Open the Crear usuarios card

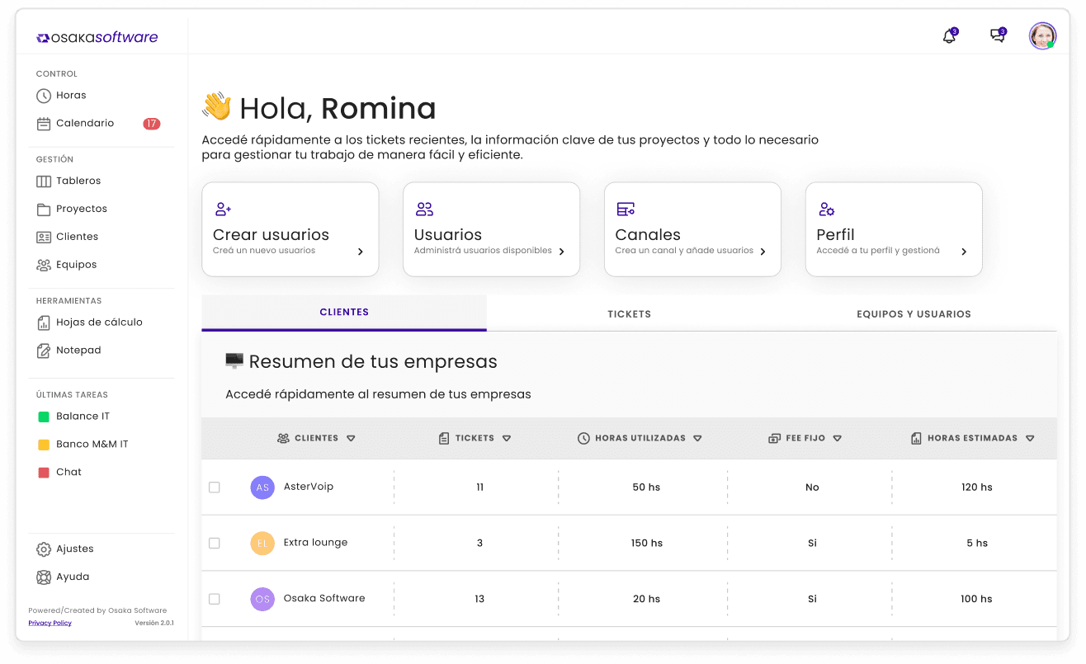pos(290,229)
